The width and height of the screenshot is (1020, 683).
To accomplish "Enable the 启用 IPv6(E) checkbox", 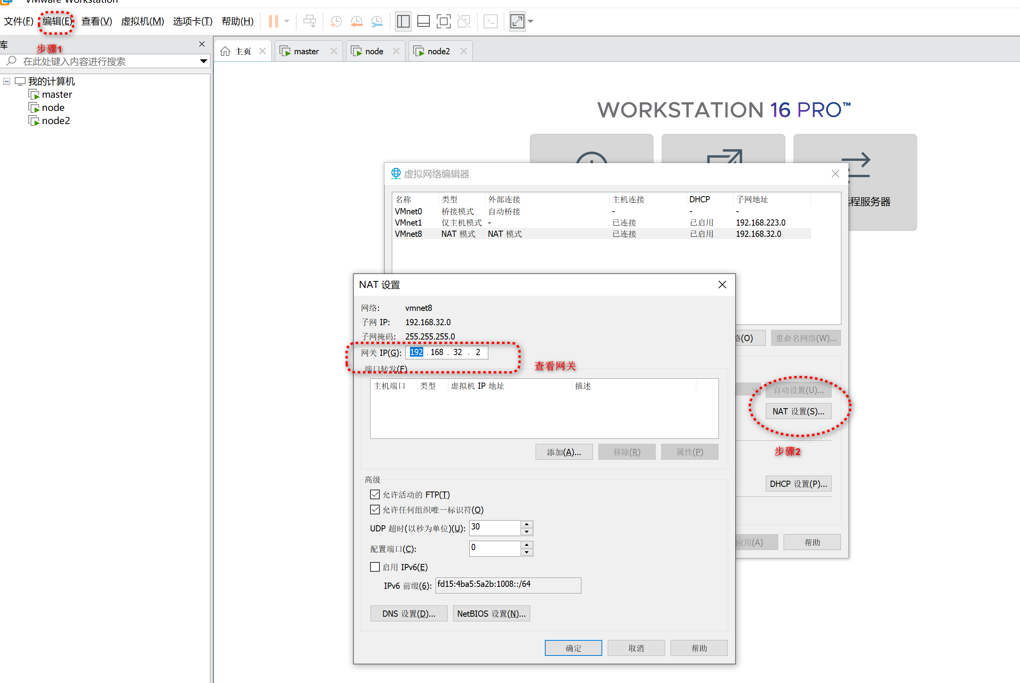I will coord(375,567).
